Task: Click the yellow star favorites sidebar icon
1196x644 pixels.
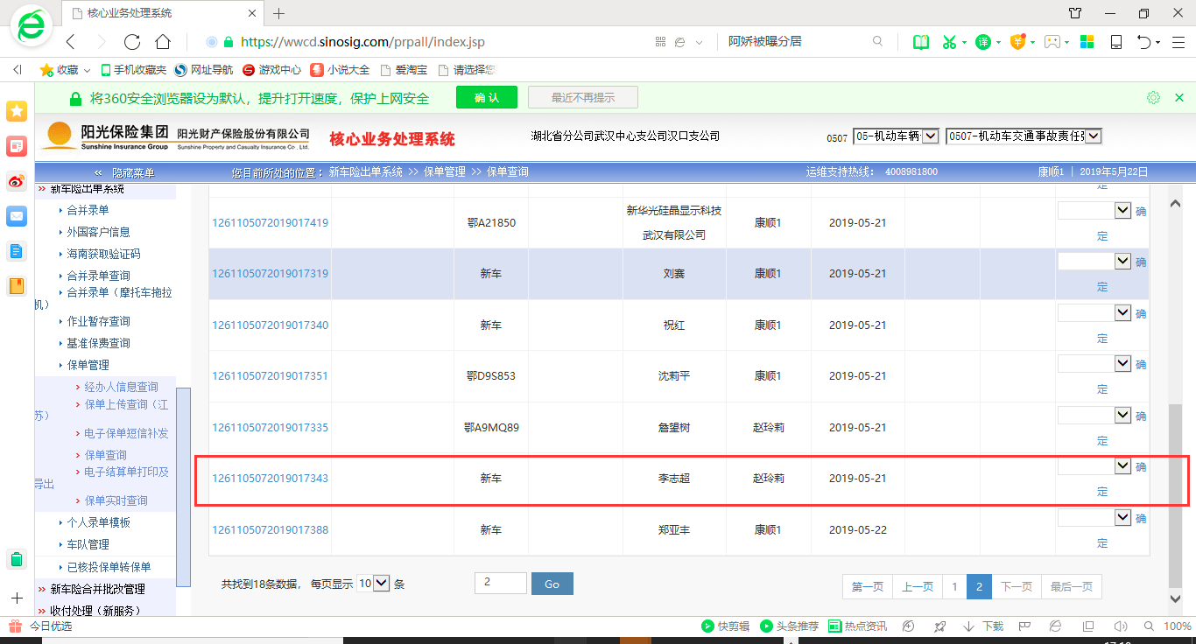Action: click(17, 111)
